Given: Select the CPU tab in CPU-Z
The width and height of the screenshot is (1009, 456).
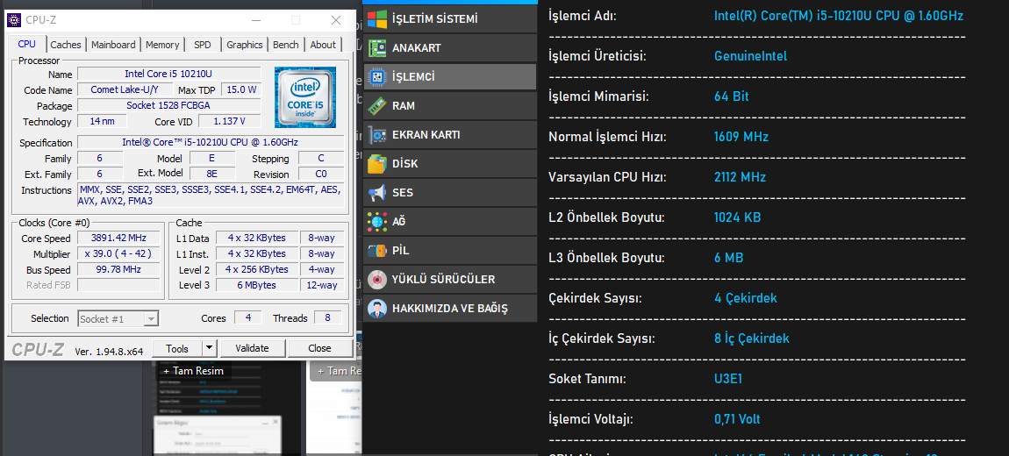Looking at the screenshot, I should (x=27, y=44).
